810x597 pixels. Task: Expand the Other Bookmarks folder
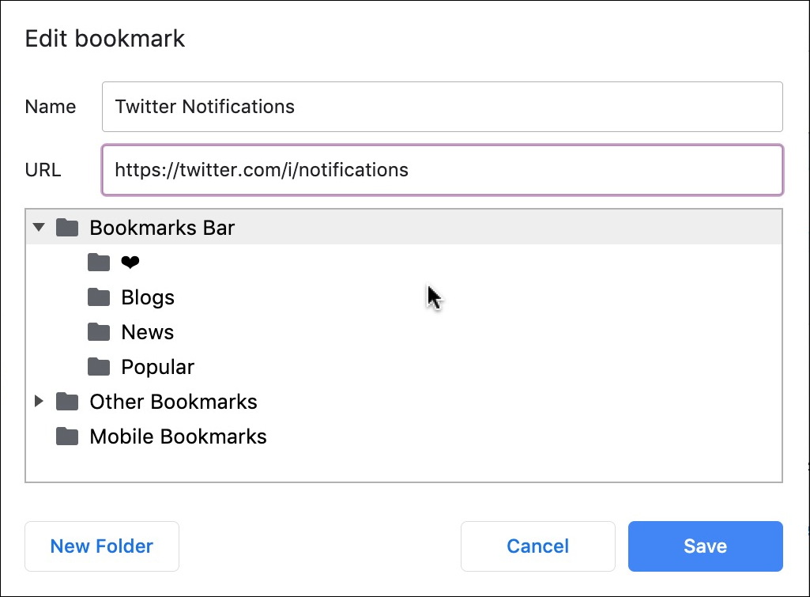point(39,402)
